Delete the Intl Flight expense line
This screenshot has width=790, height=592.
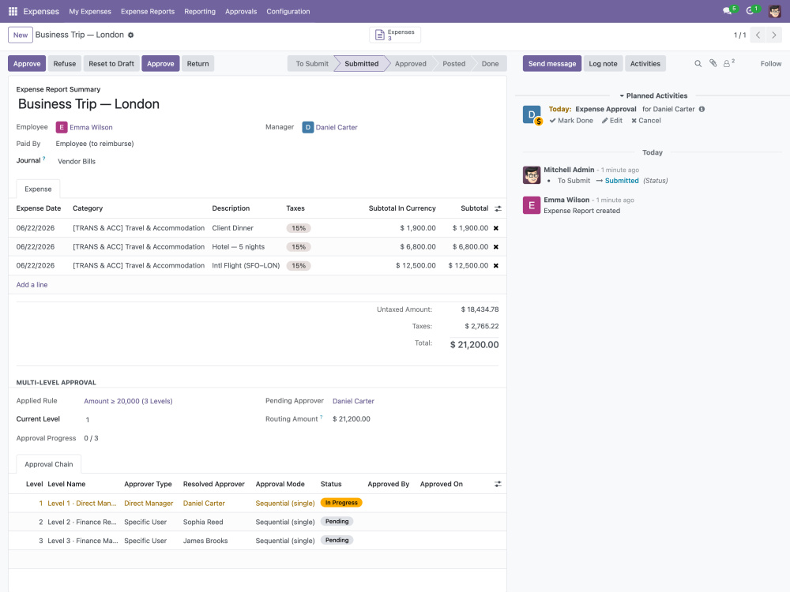[x=496, y=265]
